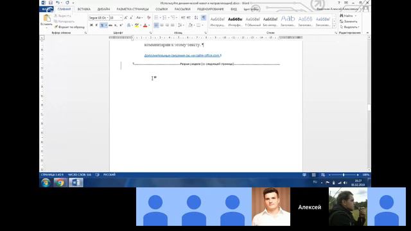Toggle Italic (К) formatting
The image size is (411, 231).
tap(96, 25)
